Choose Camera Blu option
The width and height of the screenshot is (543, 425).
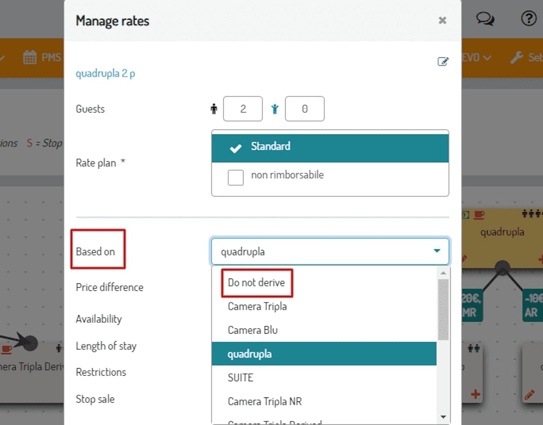(x=253, y=330)
